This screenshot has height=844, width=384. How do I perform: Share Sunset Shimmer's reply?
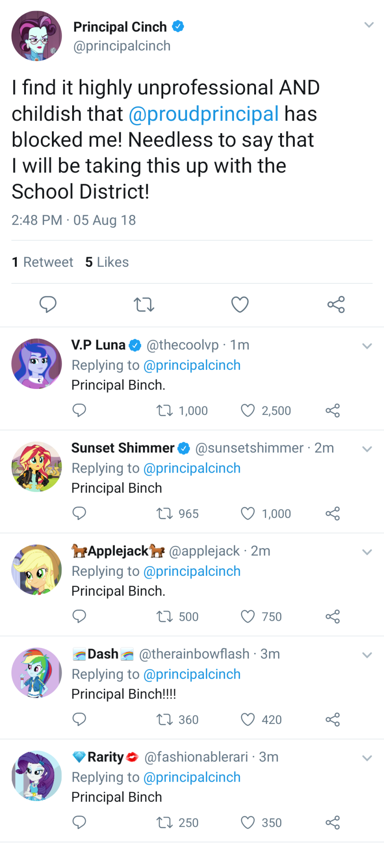click(333, 513)
